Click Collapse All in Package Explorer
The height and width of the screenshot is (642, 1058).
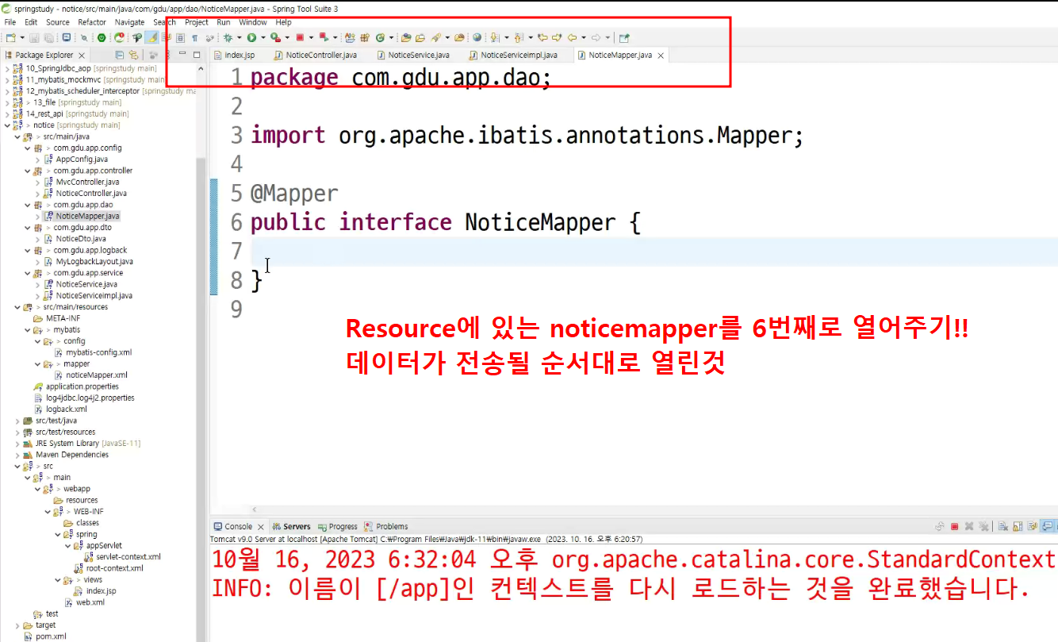pyautogui.click(x=120, y=55)
